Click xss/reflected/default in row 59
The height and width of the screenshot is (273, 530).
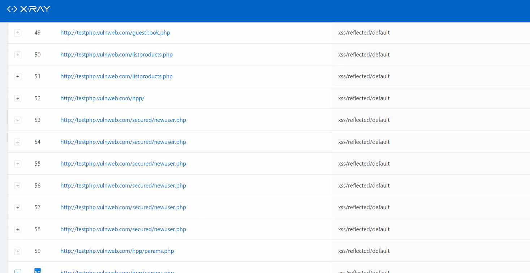pyautogui.click(x=364, y=251)
